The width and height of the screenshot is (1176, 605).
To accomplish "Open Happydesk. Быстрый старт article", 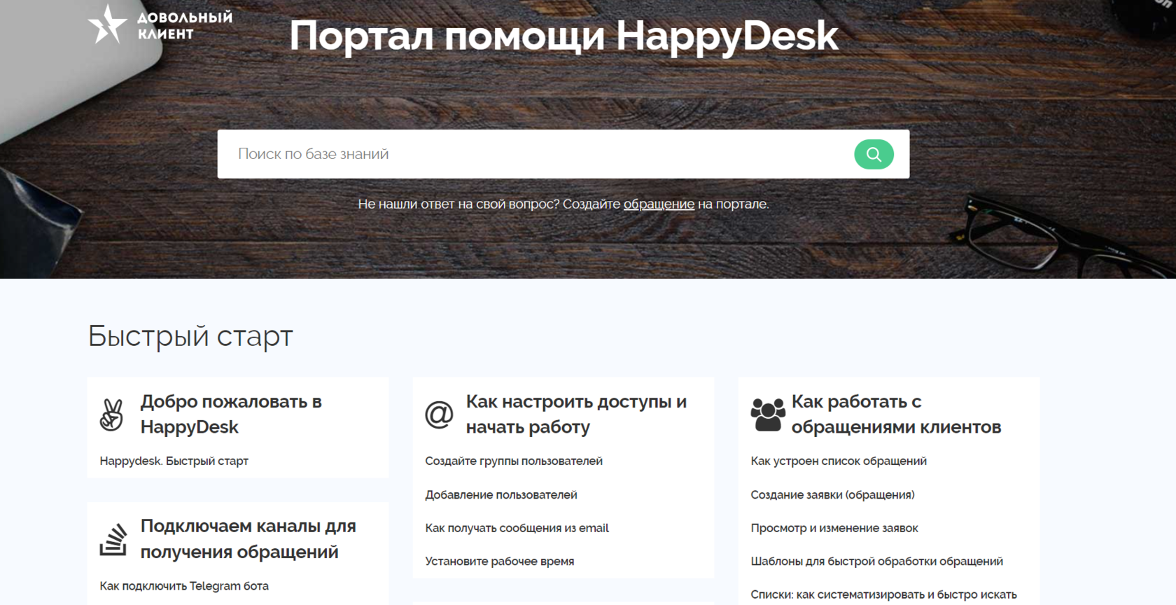I will (174, 461).
